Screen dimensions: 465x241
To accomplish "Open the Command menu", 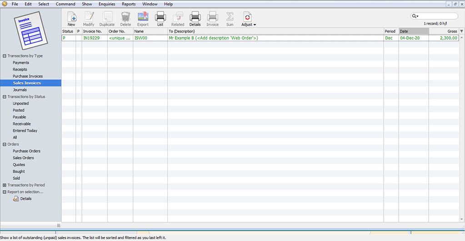I will [x=65, y=4].
